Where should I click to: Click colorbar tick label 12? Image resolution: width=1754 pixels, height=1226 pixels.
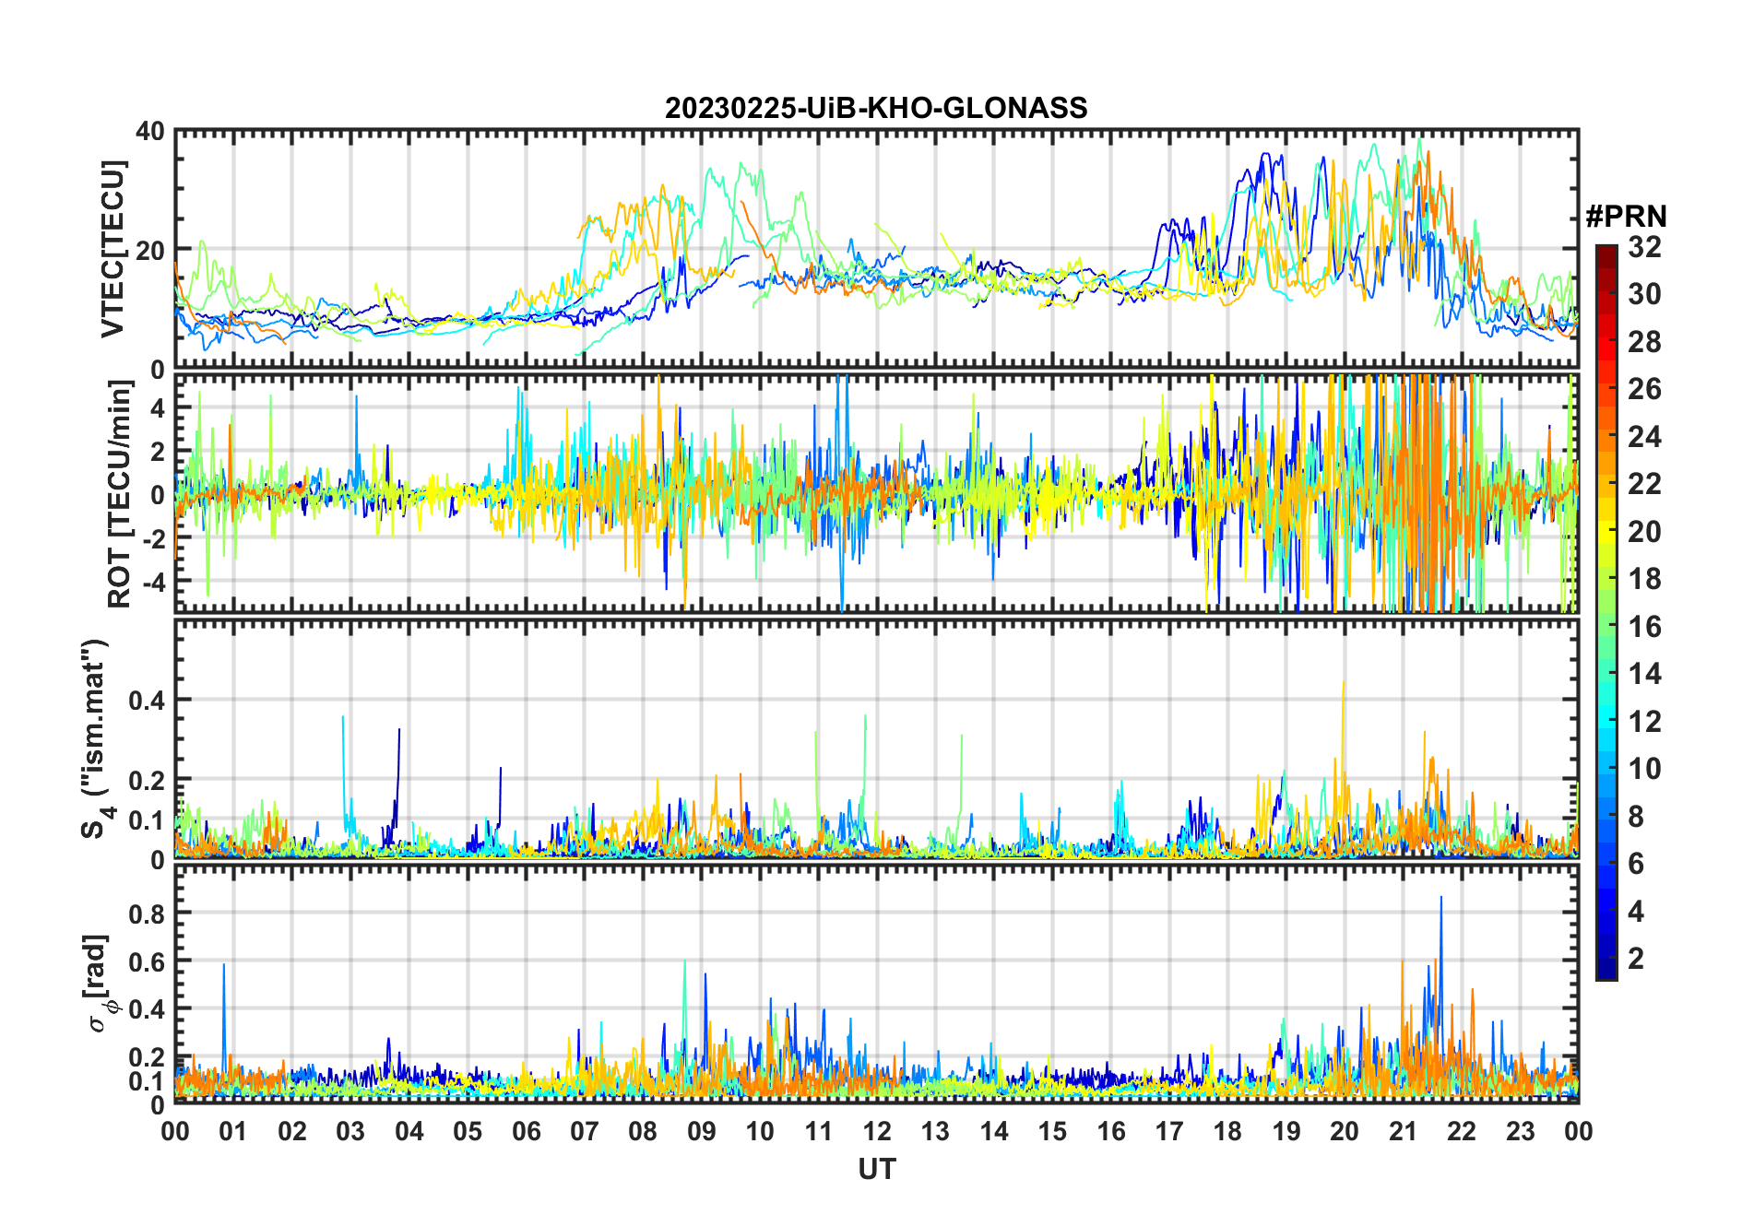click(x=1644, y=722)
